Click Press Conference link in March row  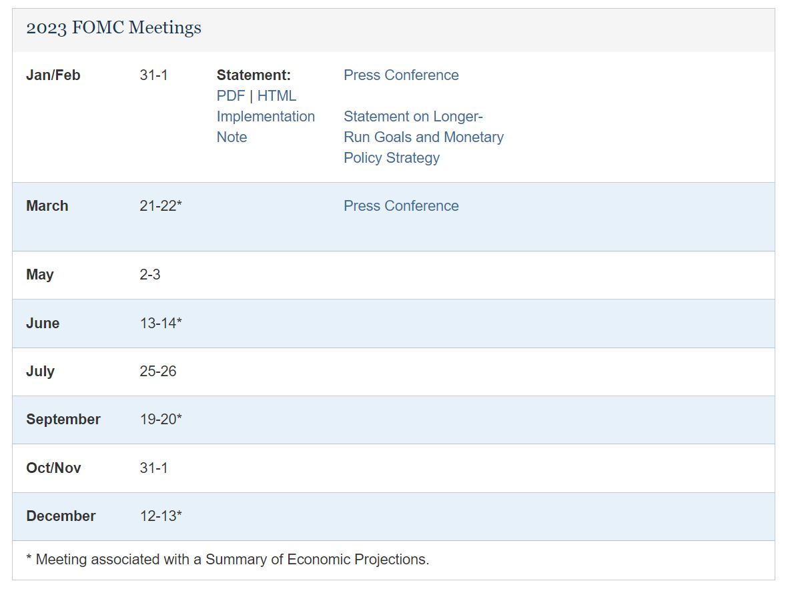point(400,206)
